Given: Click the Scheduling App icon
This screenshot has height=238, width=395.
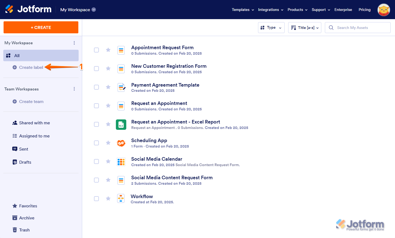Looking at the screenshot, I should (121, 143).
